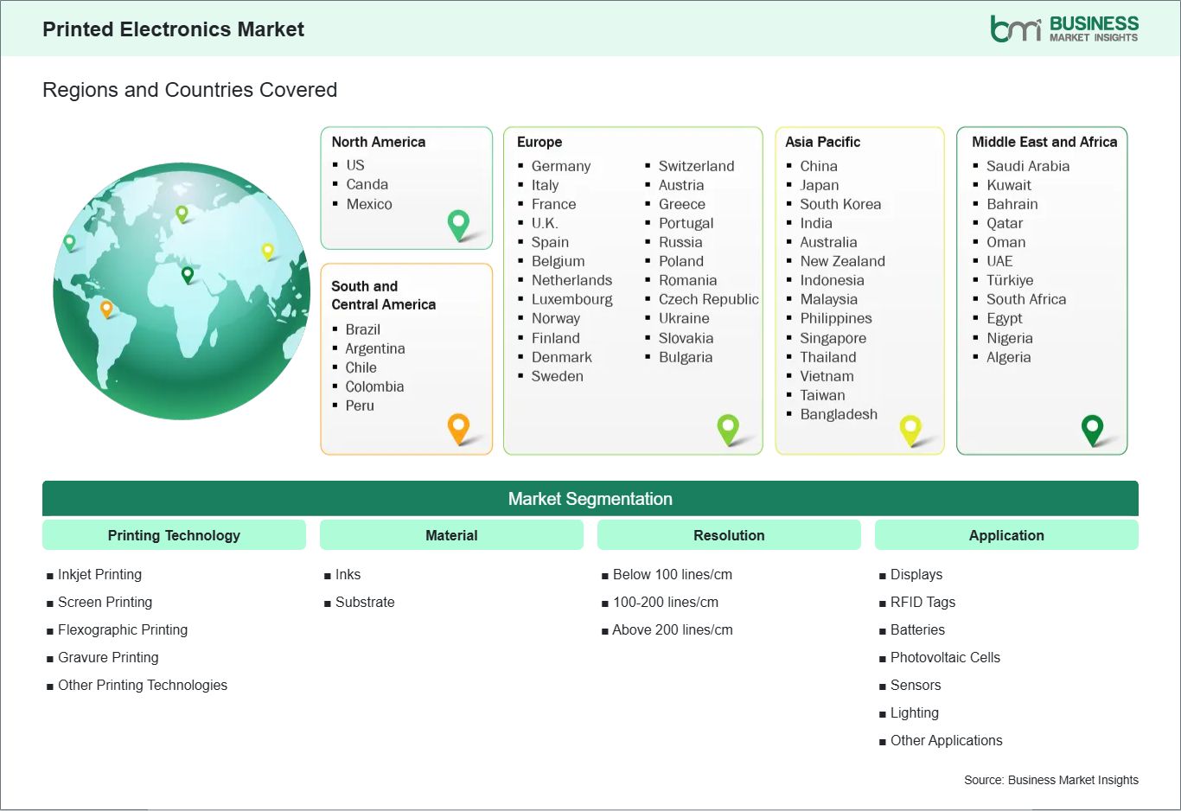The width and height of the screenshot is (1181, 811).
Task: Select the Printing Technology segment header
Action: coord(174,535)
